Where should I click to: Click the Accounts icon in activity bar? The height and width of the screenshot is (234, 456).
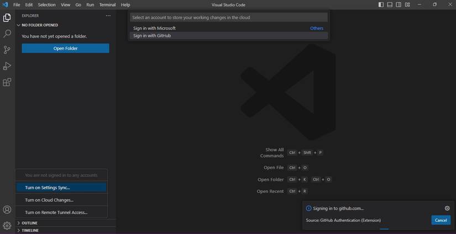(x=7, y=210)
